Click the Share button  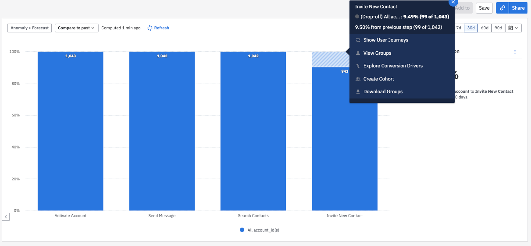pos(518,8)
